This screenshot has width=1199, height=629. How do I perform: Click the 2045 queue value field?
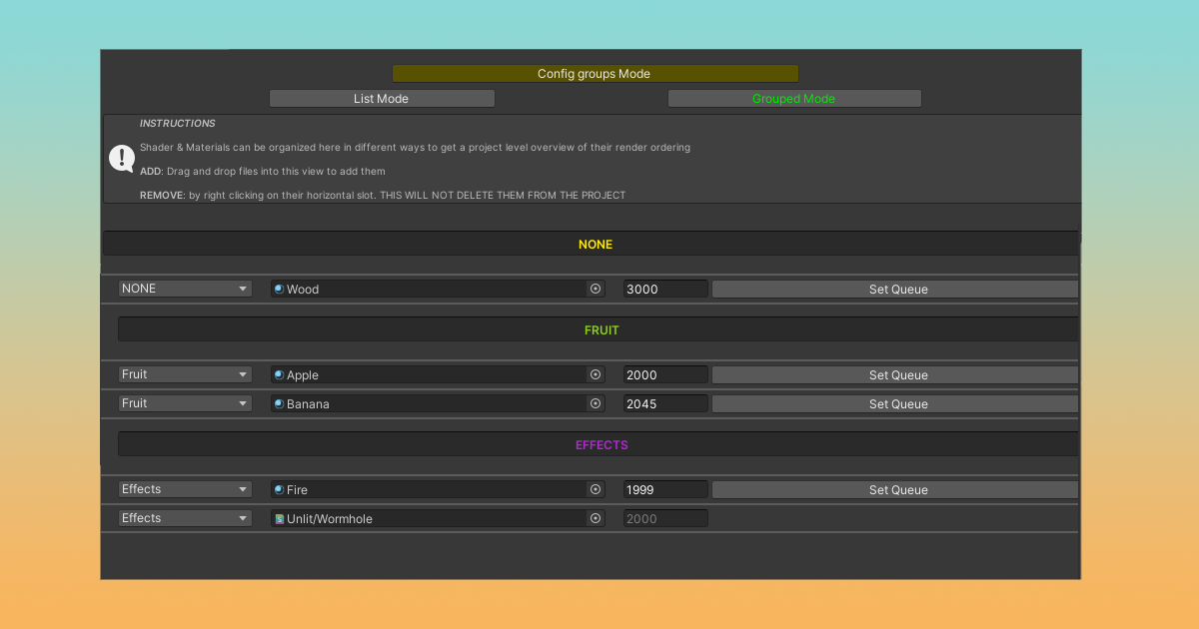(665, 403)
